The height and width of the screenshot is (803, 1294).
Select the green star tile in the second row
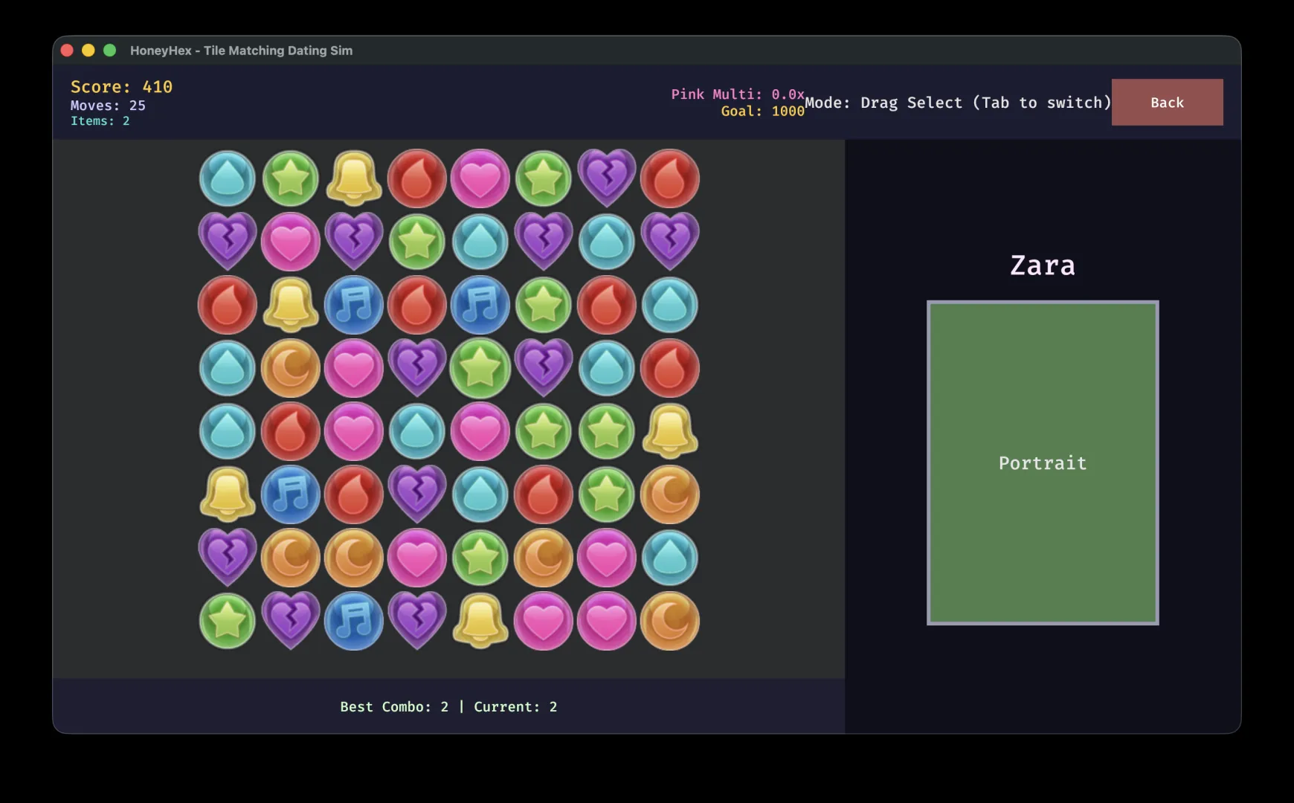pos(417,241)
